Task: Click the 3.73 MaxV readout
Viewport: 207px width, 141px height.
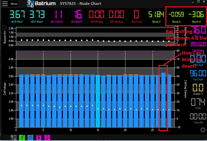Action: tap(37, 14)
